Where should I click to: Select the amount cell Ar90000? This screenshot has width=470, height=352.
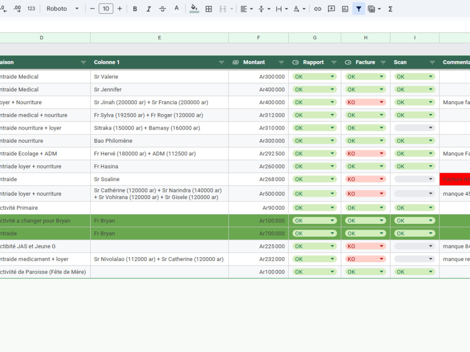coord(258,208)
